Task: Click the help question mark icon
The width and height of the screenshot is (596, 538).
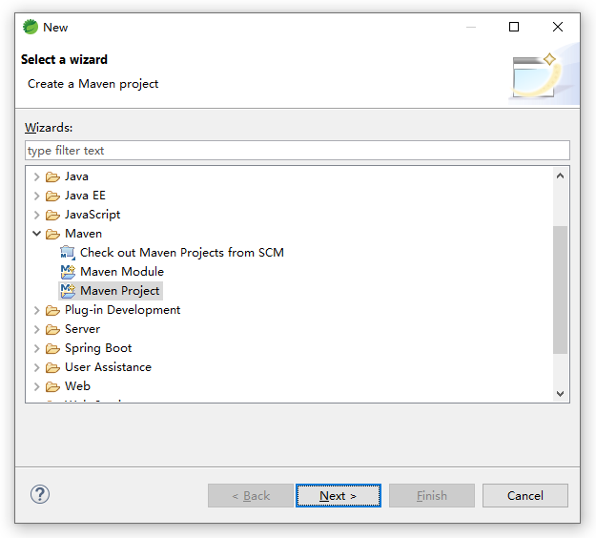Action: click(x=40, y=494)
